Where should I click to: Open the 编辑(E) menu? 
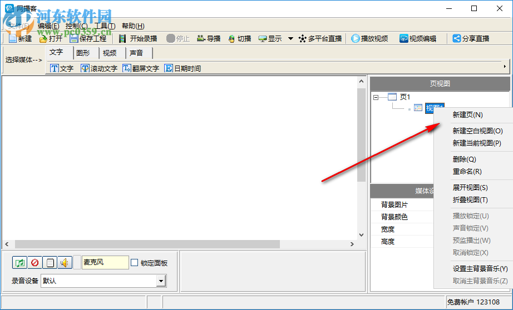(x=48, y=26)
